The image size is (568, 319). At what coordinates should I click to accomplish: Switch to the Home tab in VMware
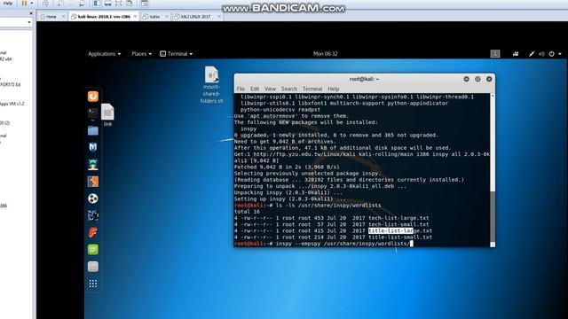click(x=51, y=17)
